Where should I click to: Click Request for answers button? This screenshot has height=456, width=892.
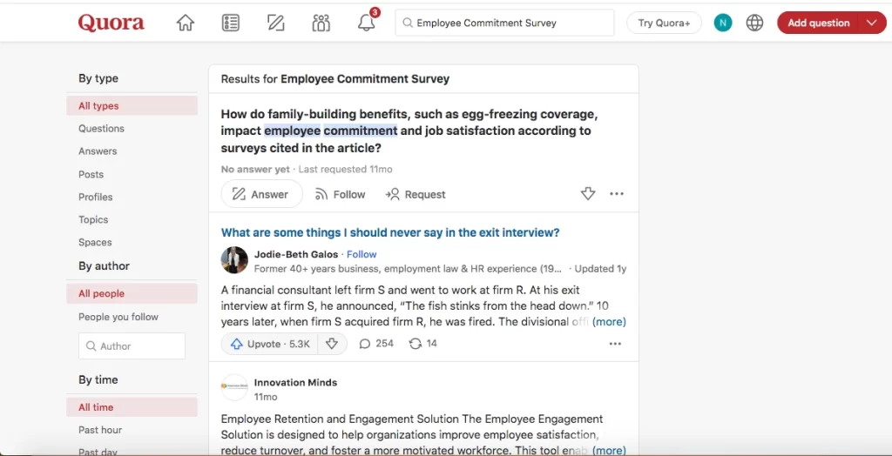416,194
